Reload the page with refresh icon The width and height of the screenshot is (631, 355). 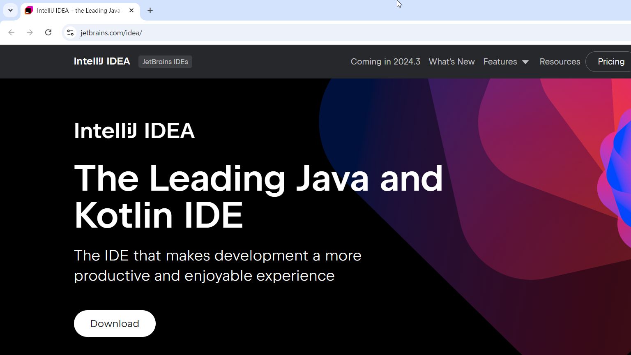pos(48,32)
